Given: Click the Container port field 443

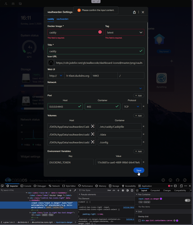Looking at the screenshot, I should (x=102, y=107).
